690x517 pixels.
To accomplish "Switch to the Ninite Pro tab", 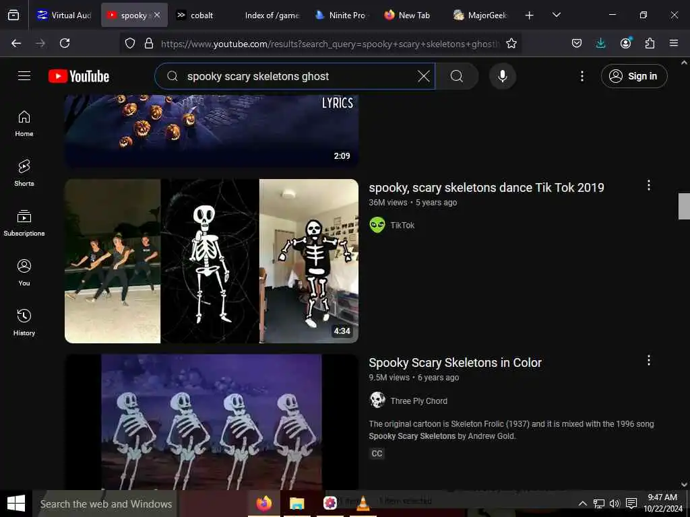I will 342,15.
